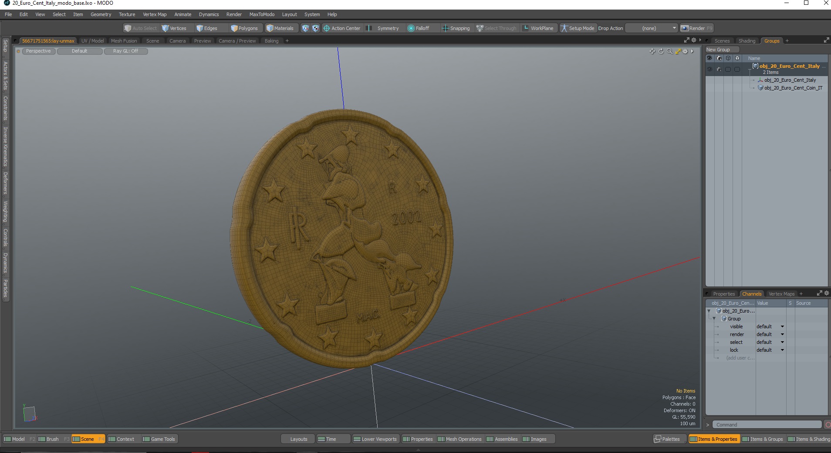Toggle Snapping on toolbar
Viewport: 831px width, 453px height.
tap(456, 28)
